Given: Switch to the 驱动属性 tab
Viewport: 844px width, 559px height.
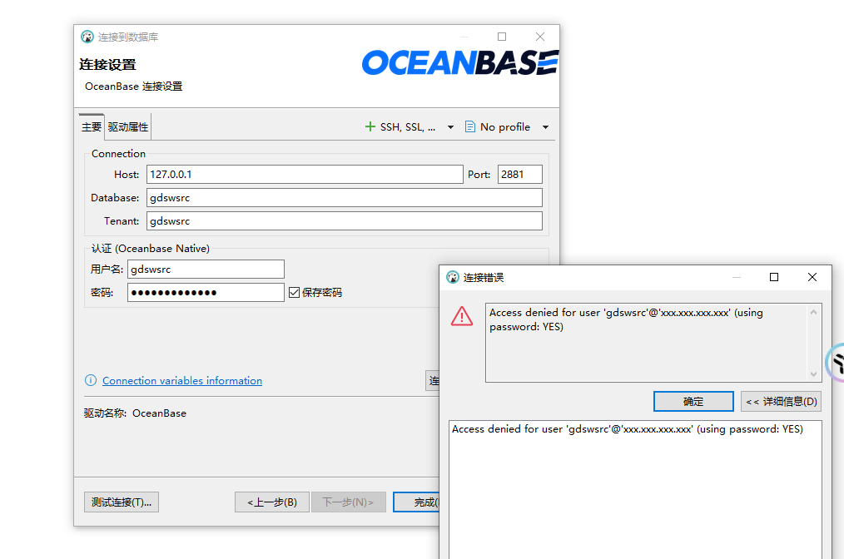Looking at the screenshot, I should tap(128, 127).
